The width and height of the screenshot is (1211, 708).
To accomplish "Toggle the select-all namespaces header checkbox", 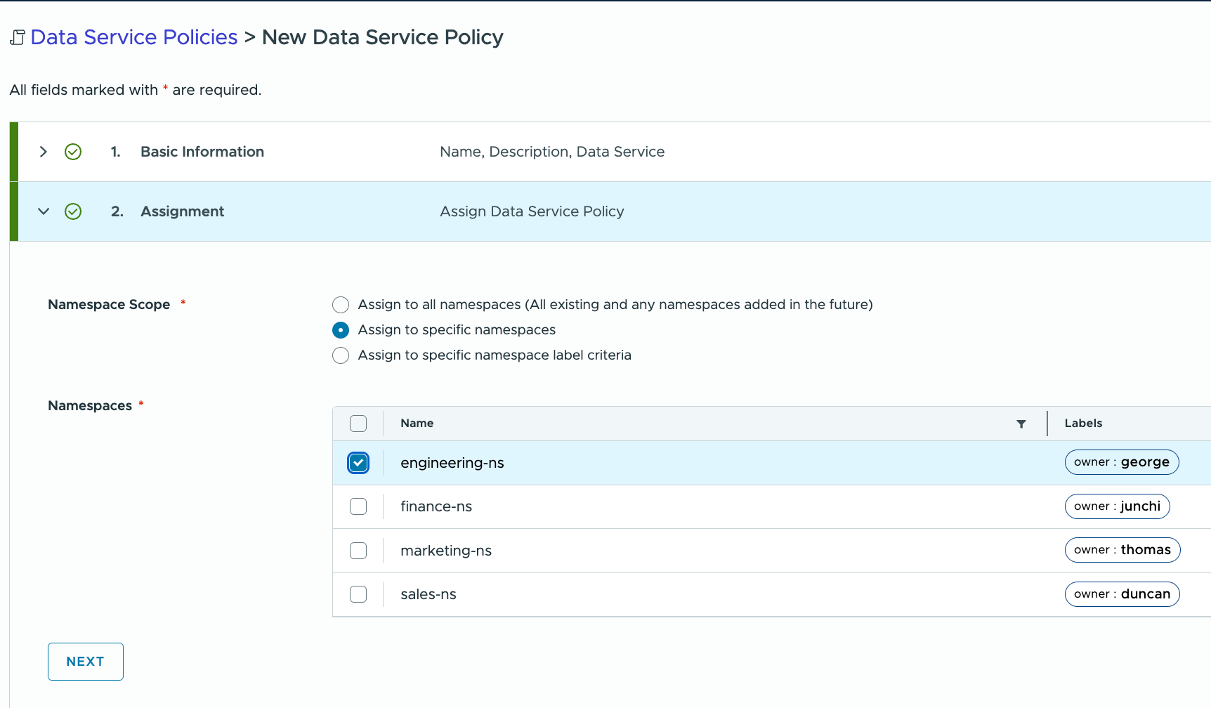I will tap(358, 424).
